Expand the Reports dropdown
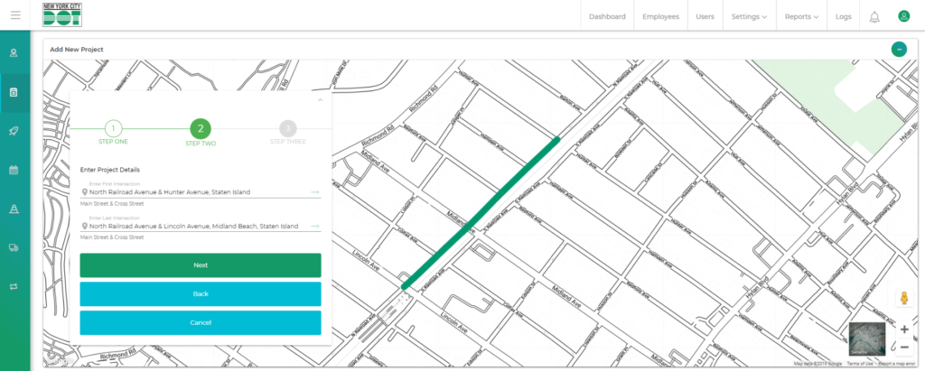This screenshot has width=925, height=371. 801,16
